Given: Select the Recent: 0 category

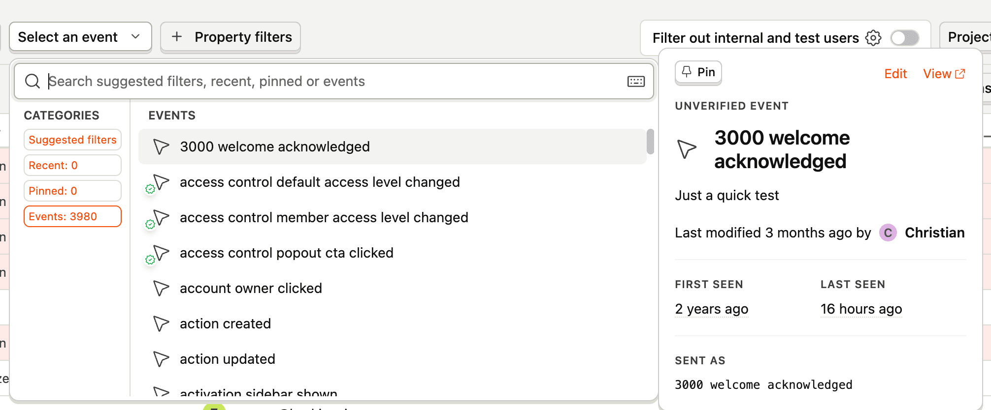Looking at the screenshot, I should pyautogui.click(x=72, y=165).
